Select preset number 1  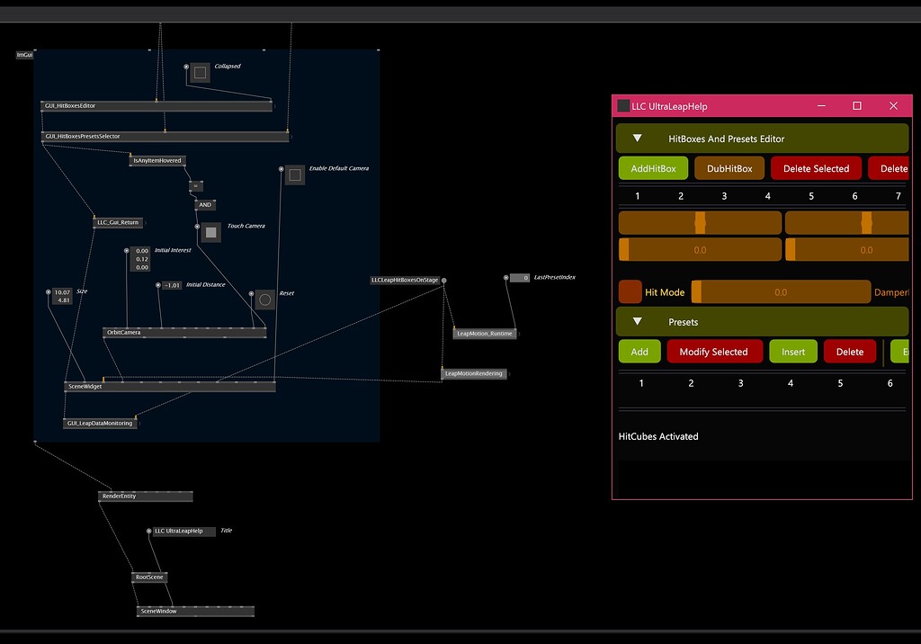[640, 383]
